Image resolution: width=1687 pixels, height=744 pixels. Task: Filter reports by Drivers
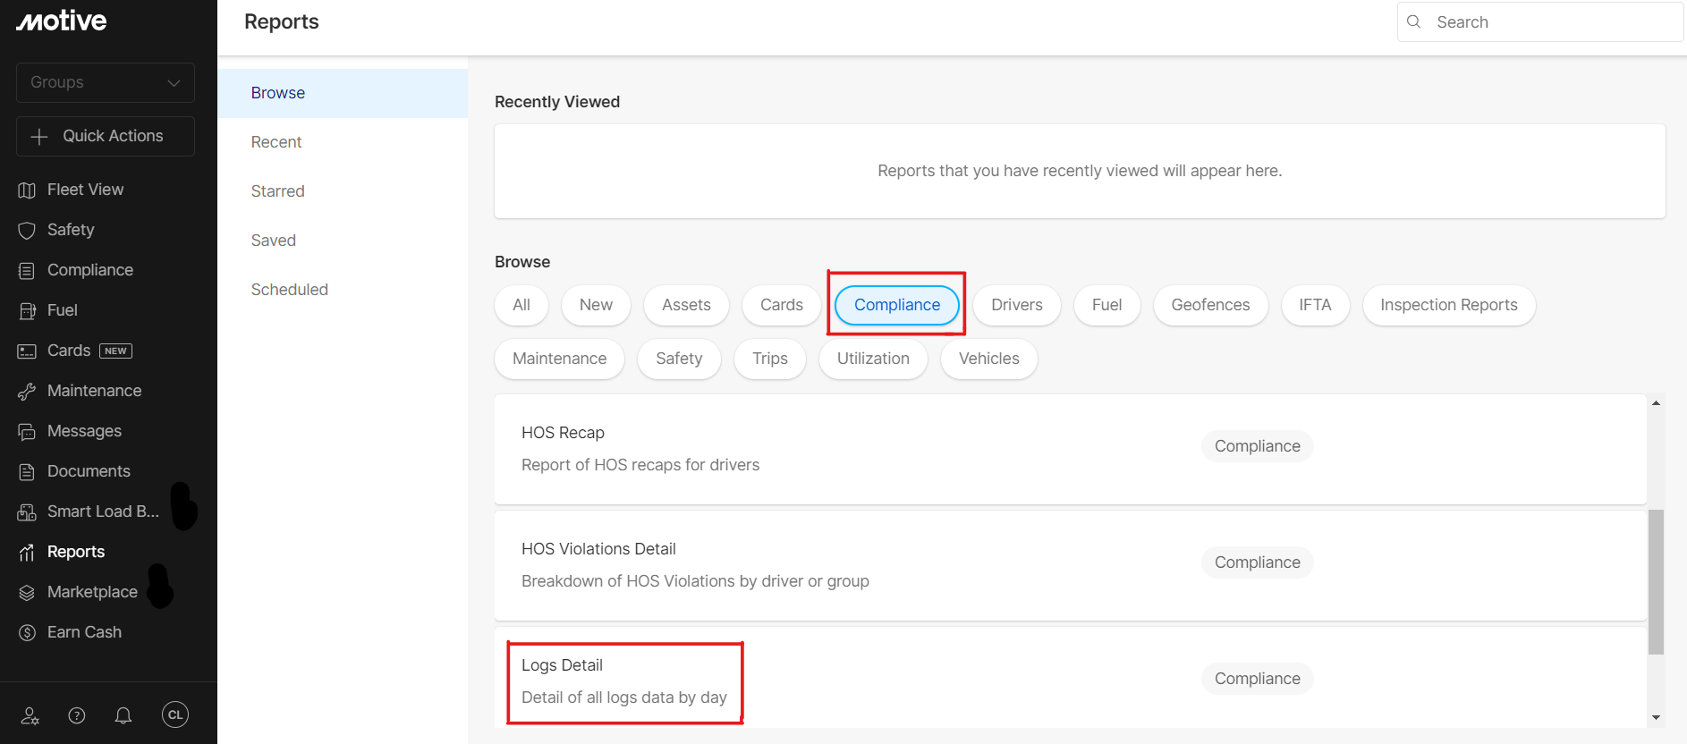click(1017, 305)
